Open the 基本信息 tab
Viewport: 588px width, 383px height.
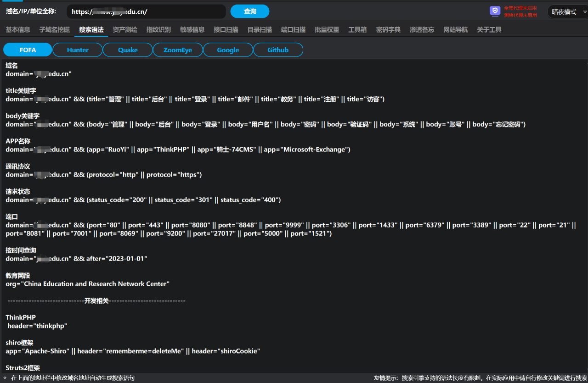tap(18, 30)
